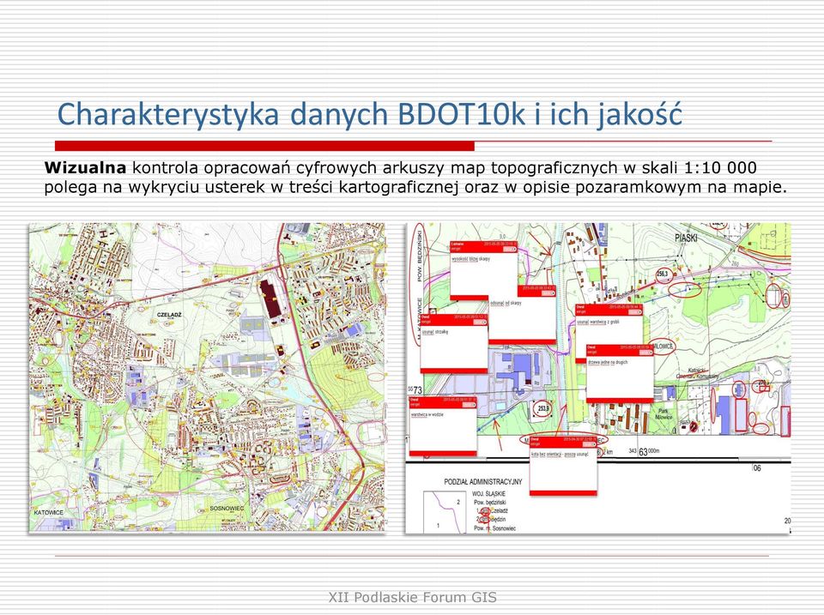The image size is (824, 615).
Task: Open the comment note "usunąć strzałkę"
Action: 454,343
